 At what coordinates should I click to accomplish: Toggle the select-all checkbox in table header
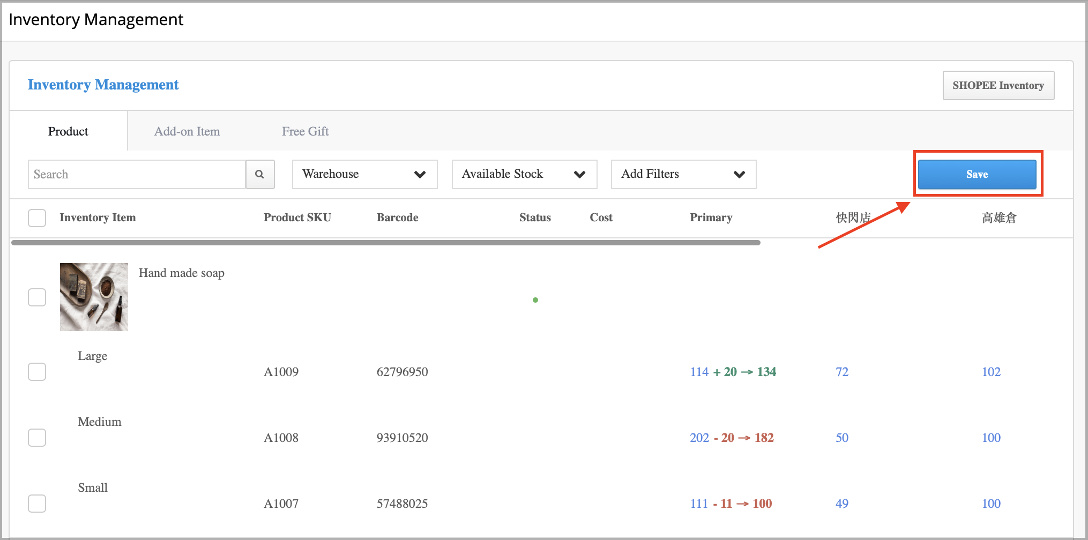(x=37, y=218)
